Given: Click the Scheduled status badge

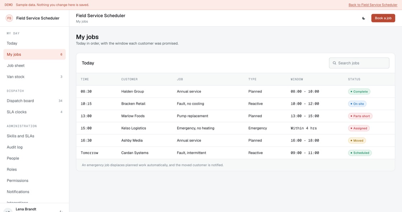Looking at the screenshot, I should pos(360,153).
